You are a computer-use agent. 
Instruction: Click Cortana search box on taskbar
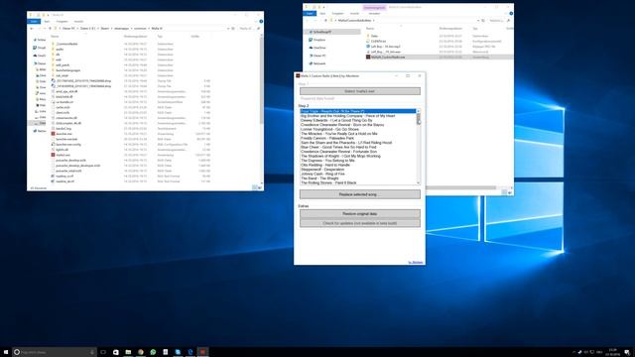54,352
